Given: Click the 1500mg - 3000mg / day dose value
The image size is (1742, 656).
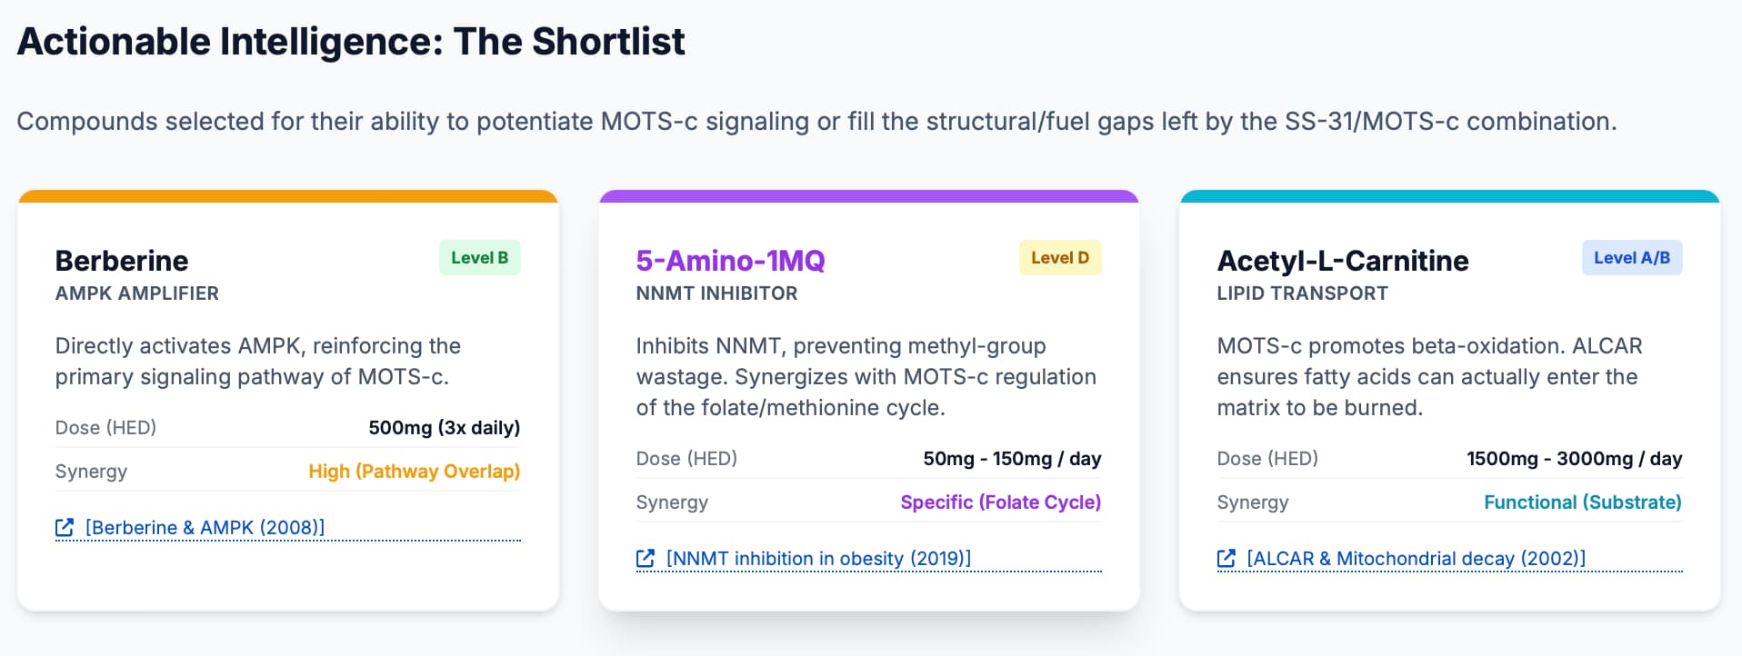Looking at the screenshot, I should click(1574, 459).
